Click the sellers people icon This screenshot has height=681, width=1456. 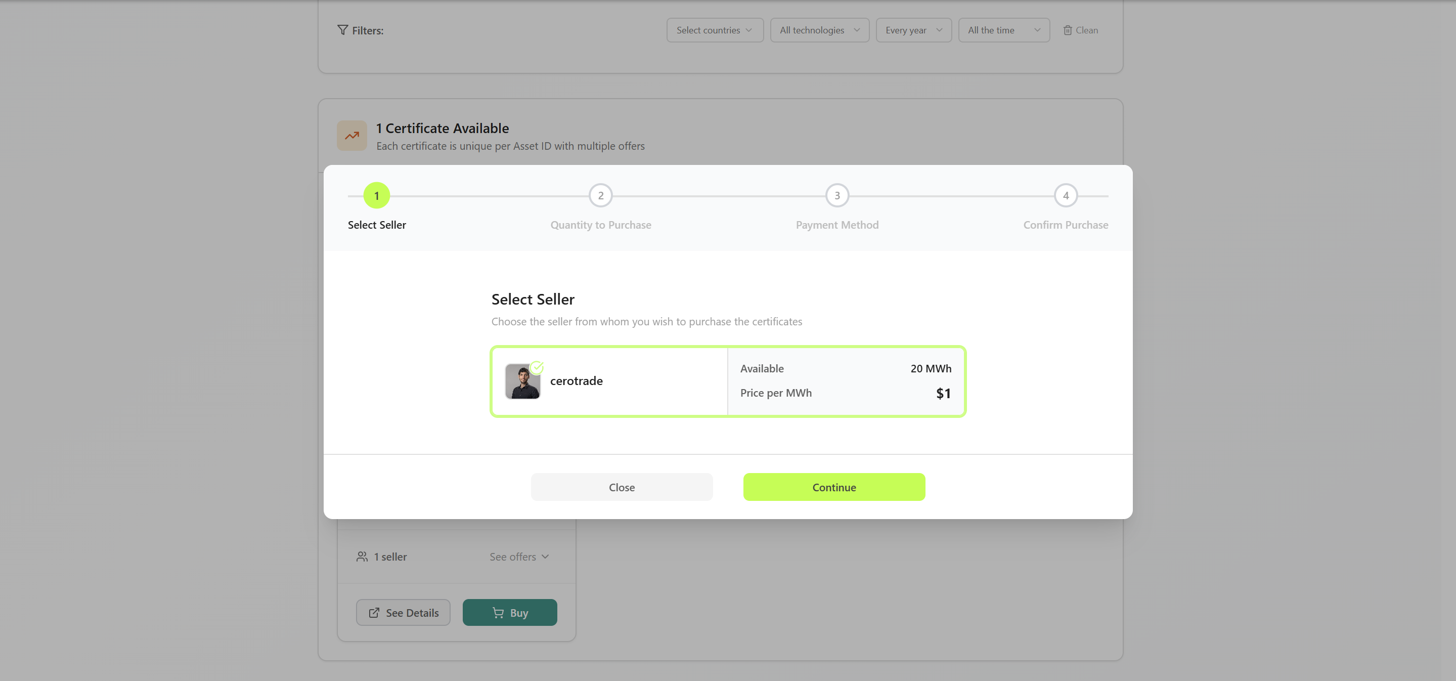click(x=362, y=557)
